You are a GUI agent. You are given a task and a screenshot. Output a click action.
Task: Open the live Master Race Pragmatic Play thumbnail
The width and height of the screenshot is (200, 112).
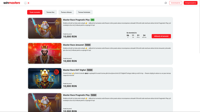tap(45, 28)
